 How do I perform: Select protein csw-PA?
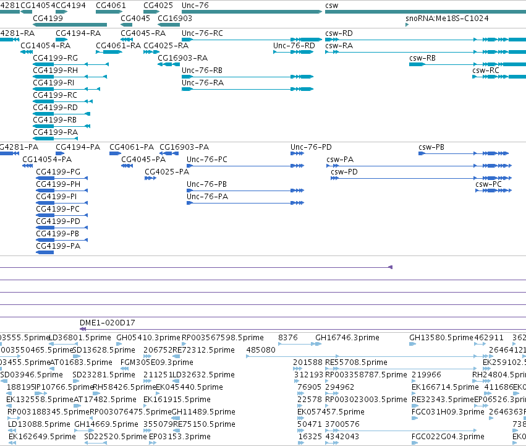click(x=340, y=160)
